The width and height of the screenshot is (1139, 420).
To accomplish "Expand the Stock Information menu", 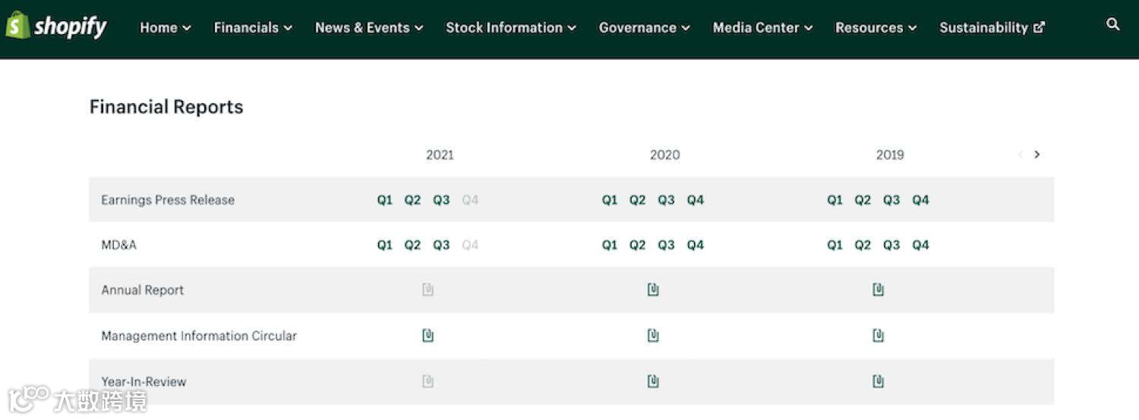I will coord(511,27).
